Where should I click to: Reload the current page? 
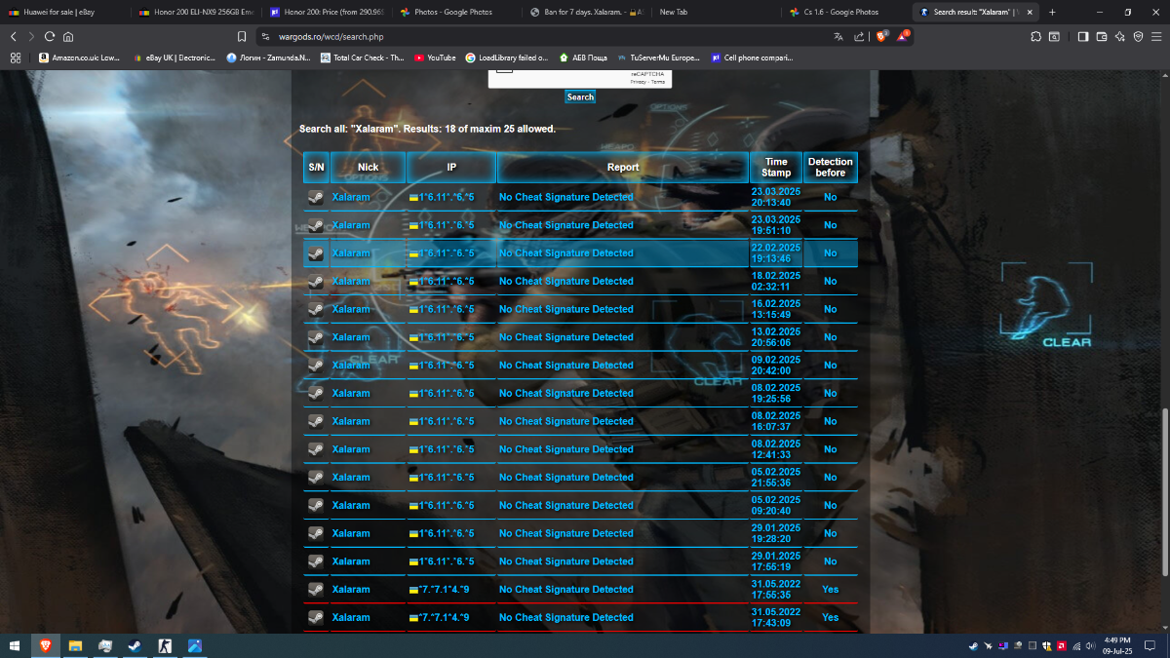pos(50,36)
